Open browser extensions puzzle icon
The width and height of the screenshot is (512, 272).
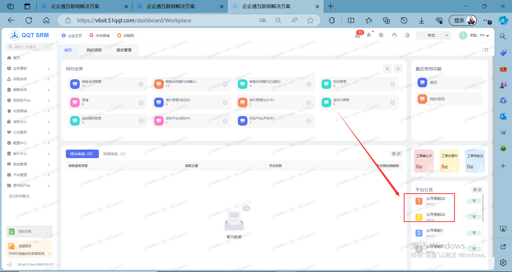pyautogui.click(x=332, y=20)
